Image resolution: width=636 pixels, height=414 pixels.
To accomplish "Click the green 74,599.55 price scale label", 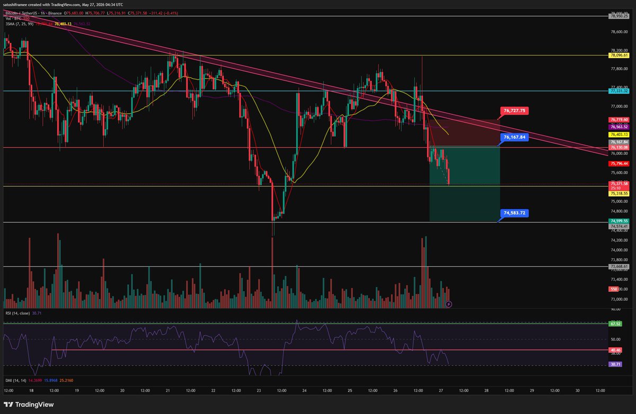I will coord(619,220).
